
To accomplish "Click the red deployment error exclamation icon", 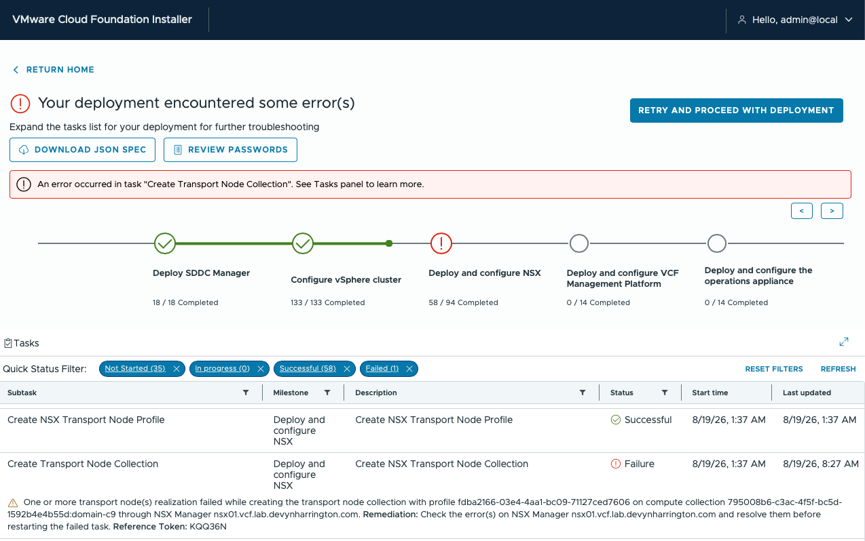I will pyautogui.click(x=21, y=104).
